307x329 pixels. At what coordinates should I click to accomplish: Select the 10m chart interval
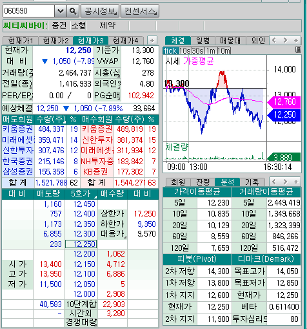coord(224,51)
